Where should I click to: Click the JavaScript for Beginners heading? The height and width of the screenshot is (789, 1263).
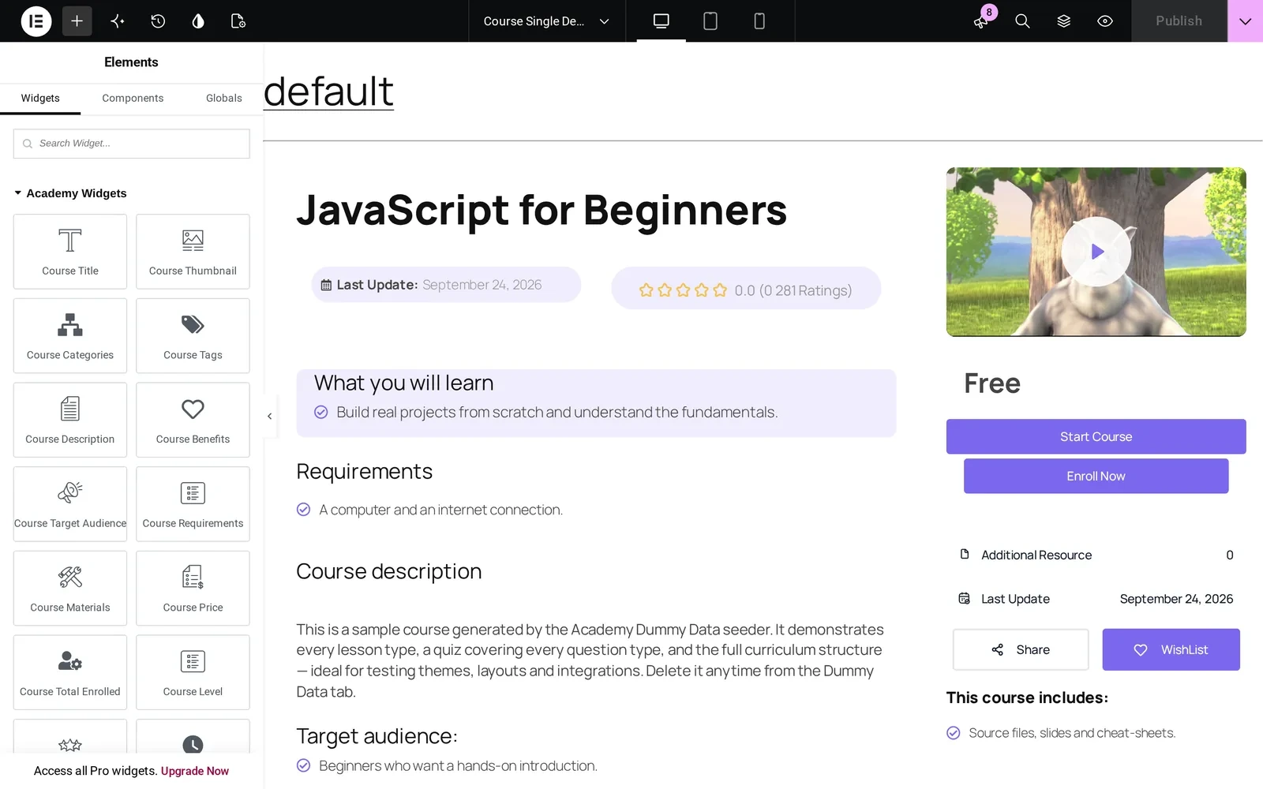(542, 211)
